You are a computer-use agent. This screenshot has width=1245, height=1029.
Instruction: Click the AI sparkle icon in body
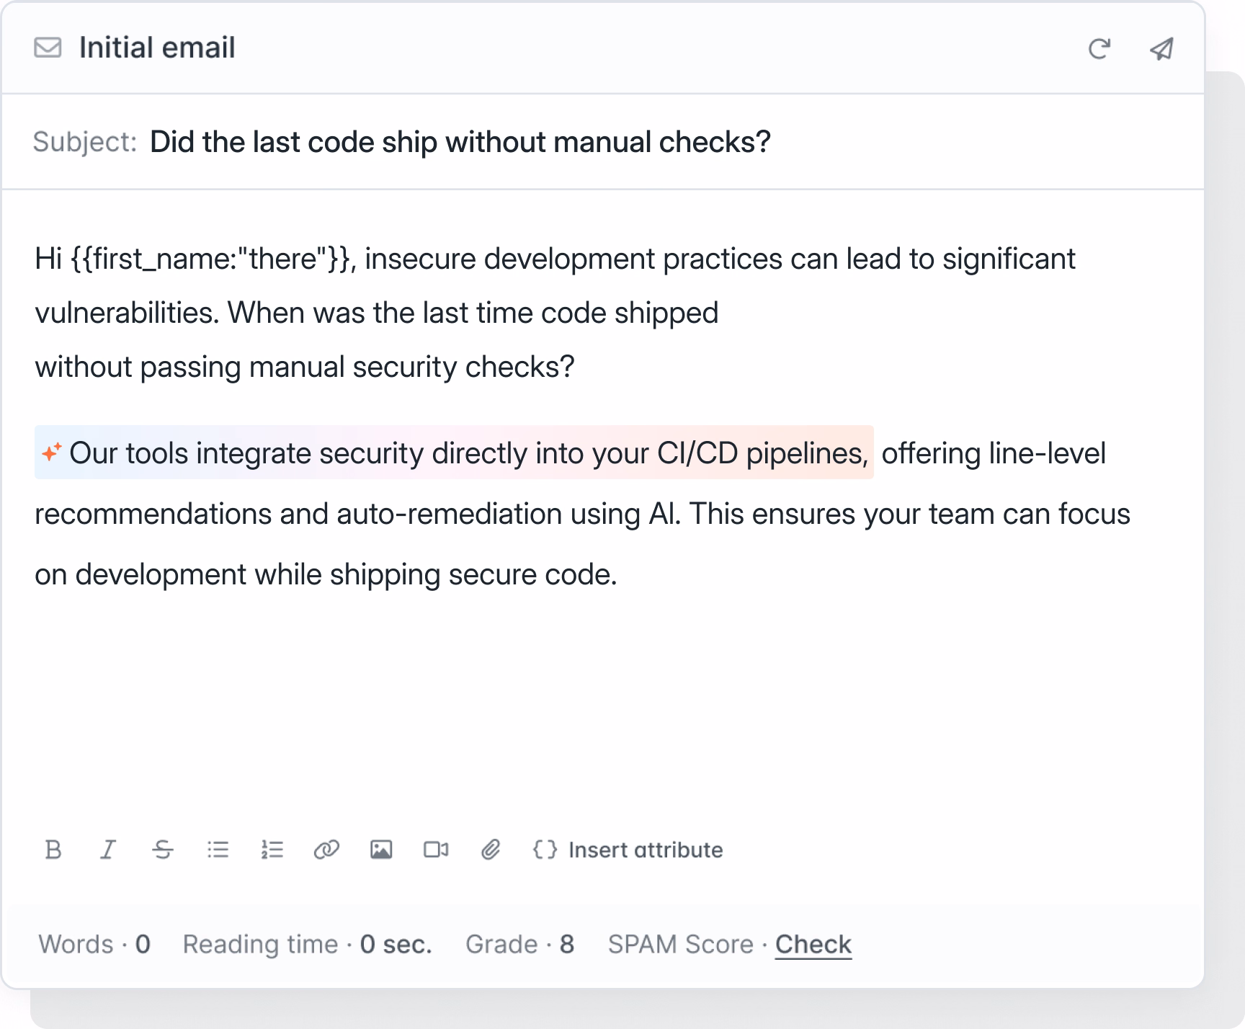[51, 453]
